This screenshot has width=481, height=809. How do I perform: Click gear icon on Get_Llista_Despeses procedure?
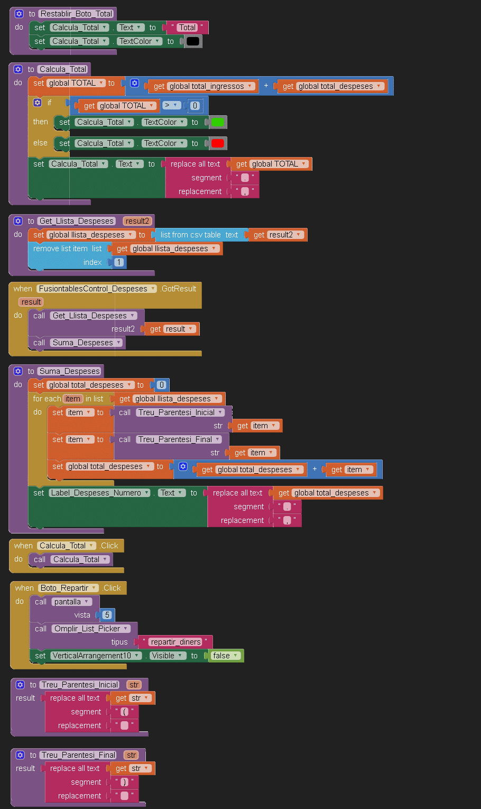point(18,221)
